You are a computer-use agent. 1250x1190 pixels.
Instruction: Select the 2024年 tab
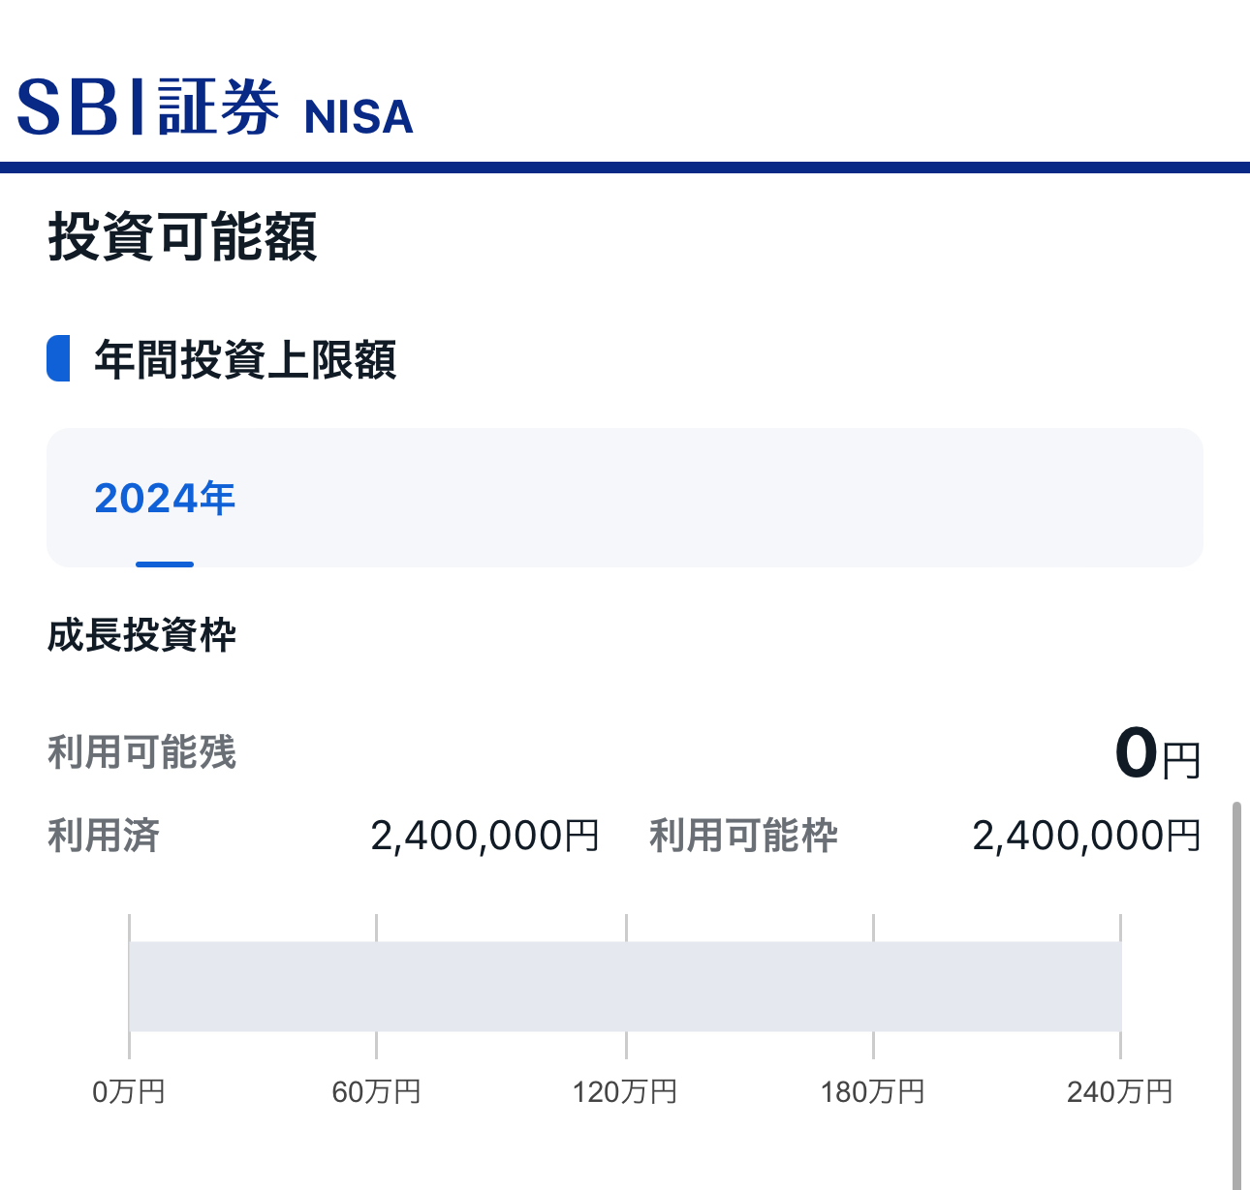pos(165,499)
